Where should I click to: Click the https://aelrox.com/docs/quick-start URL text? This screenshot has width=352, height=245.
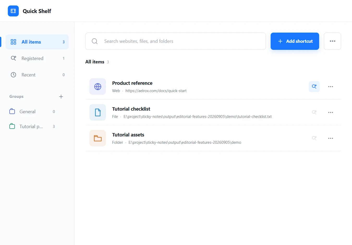point(156,91)
